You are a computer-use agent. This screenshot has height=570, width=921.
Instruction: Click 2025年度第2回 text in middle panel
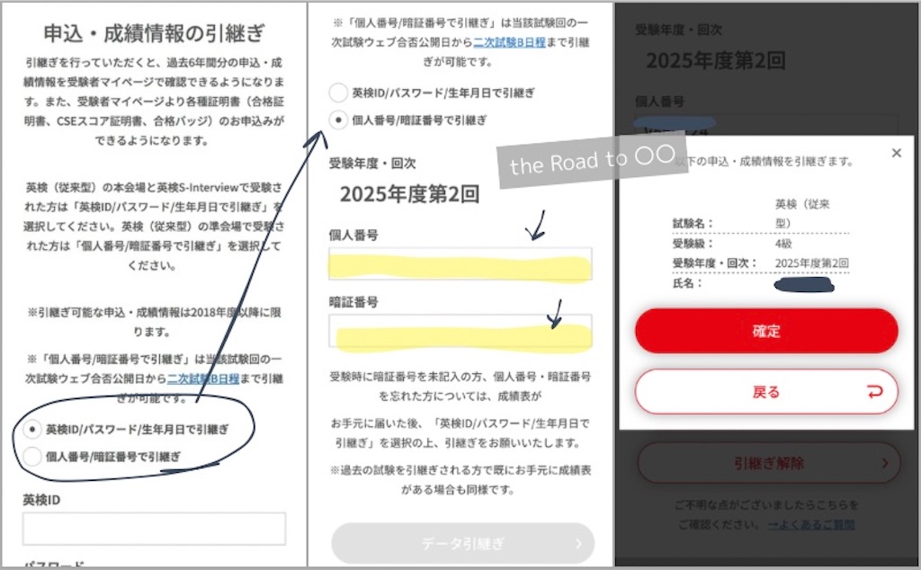click(x=409, y=194)
